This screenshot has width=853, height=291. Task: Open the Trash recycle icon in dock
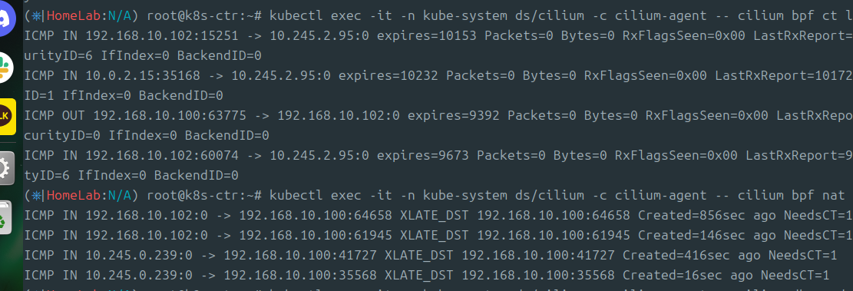tap(5, 217)
